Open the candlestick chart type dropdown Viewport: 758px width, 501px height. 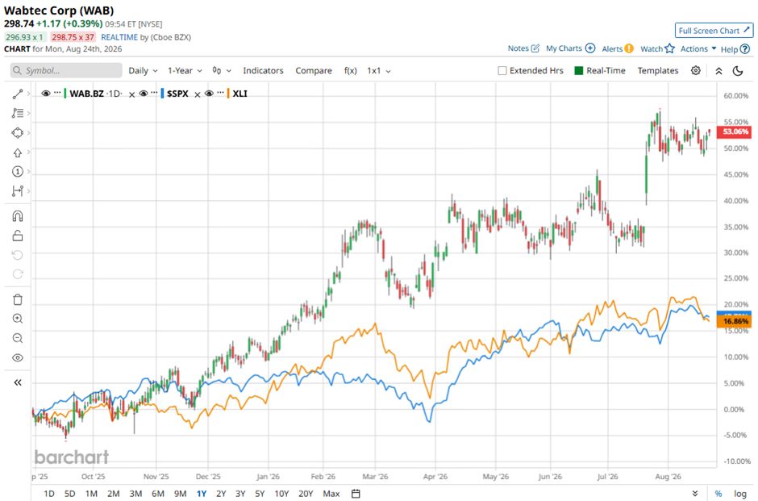coord(222,71)
